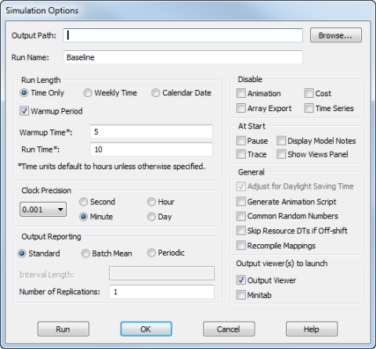Click the Warmup Time input field

pos(151,131)
